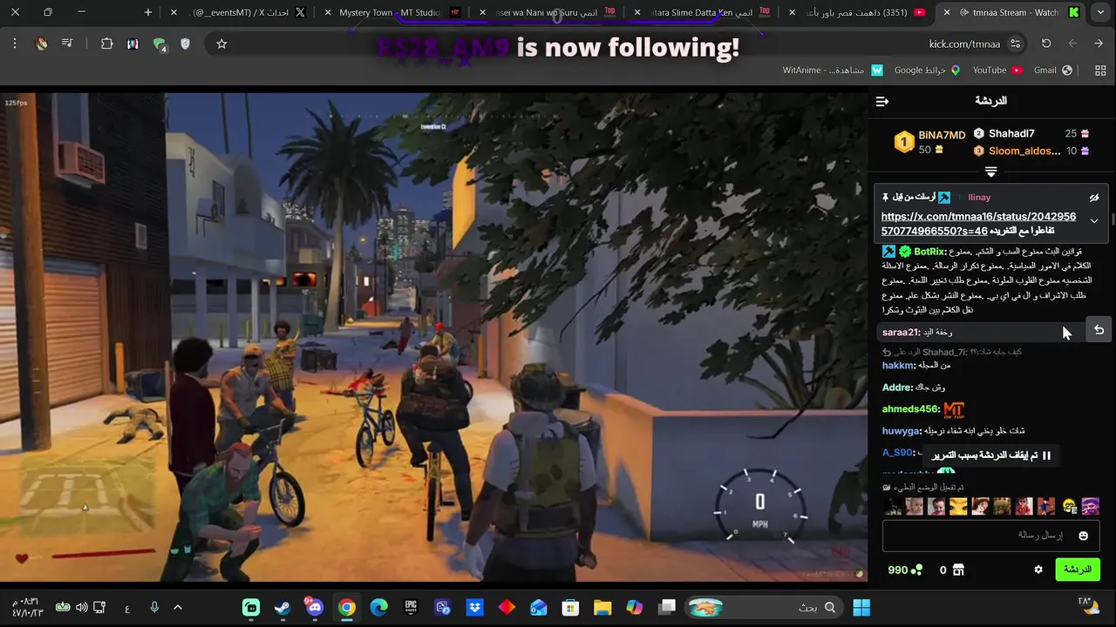Click taskbar search box
1116x627 pixels.
[765, 607]
